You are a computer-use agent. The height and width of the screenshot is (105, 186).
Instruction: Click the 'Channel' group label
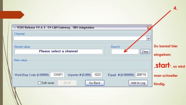pyautogui.click(x=19, y=34)
